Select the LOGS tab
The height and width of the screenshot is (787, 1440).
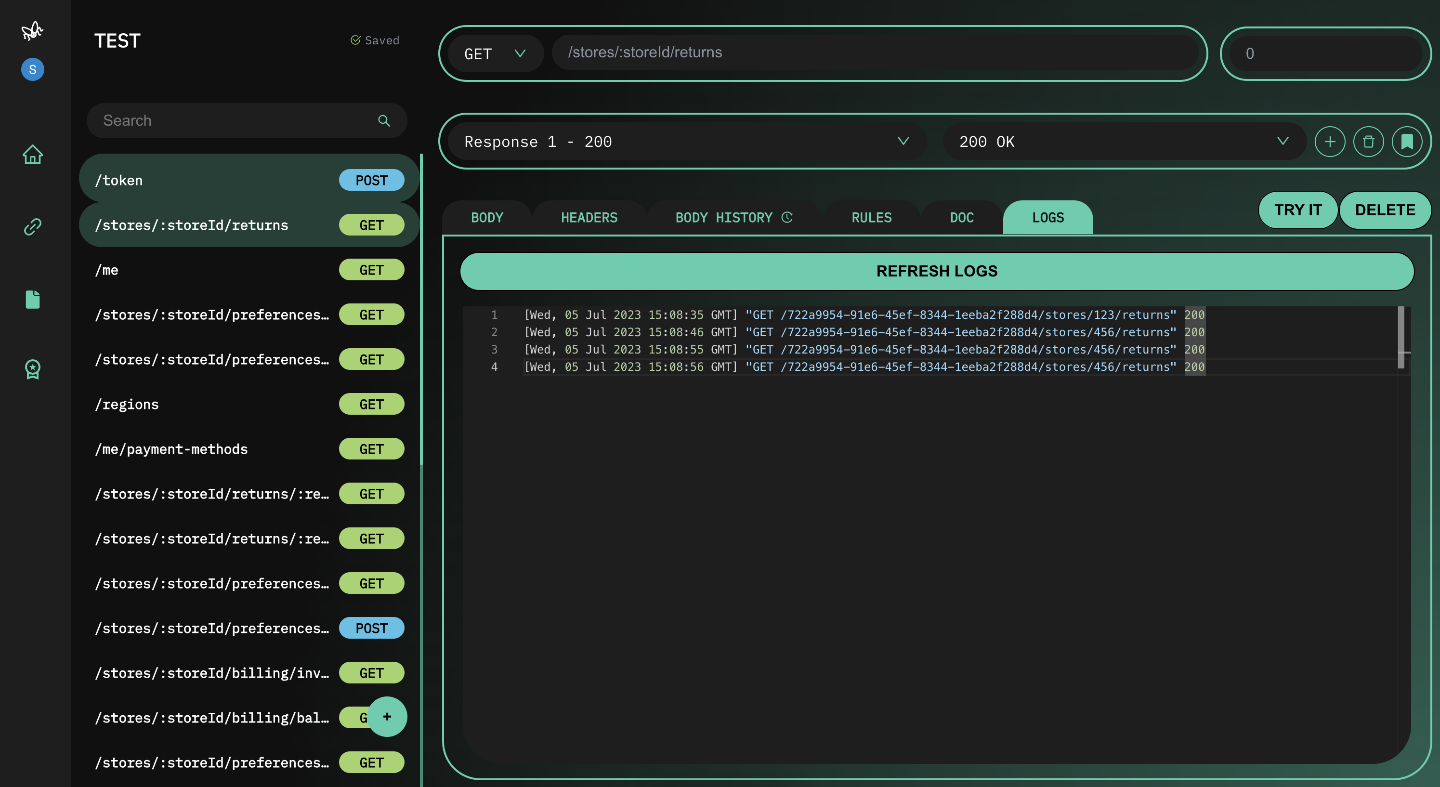(x=1047, y=216)
